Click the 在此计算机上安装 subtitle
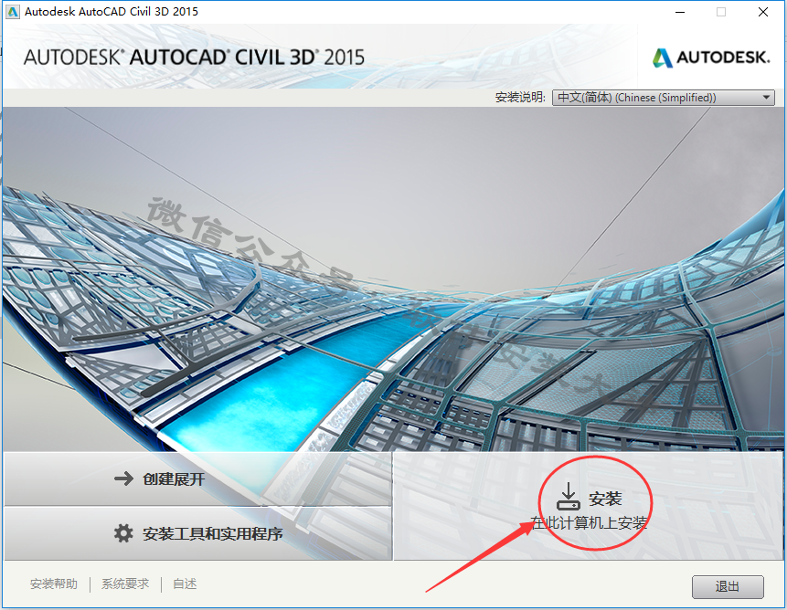Screen dimensions: 787x610 coord(589,523)
